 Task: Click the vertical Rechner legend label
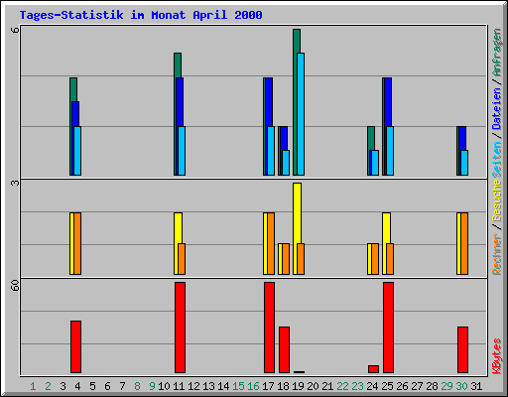click(x=496, y=254)
